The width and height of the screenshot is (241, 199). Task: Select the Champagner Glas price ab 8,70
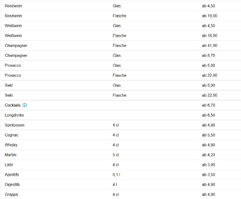click(x=209, y=56)
